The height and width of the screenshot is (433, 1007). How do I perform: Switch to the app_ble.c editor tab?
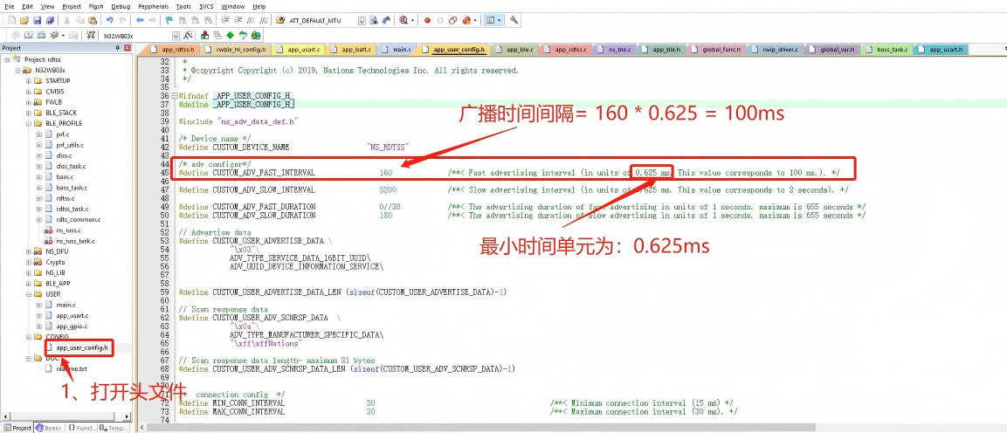[x=666, y=51]
